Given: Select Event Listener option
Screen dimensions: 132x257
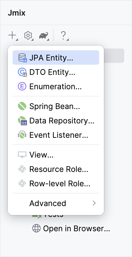Looking at the screenshot, I should (56, 135).
